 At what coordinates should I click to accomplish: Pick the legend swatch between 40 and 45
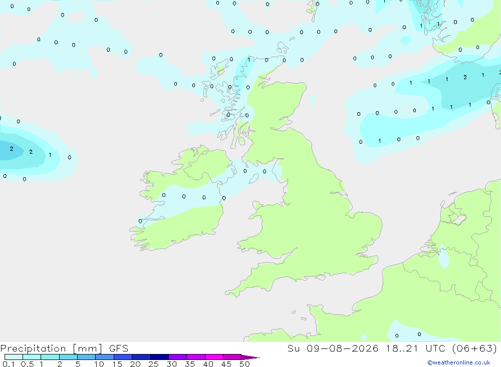[x=214, y=357]
